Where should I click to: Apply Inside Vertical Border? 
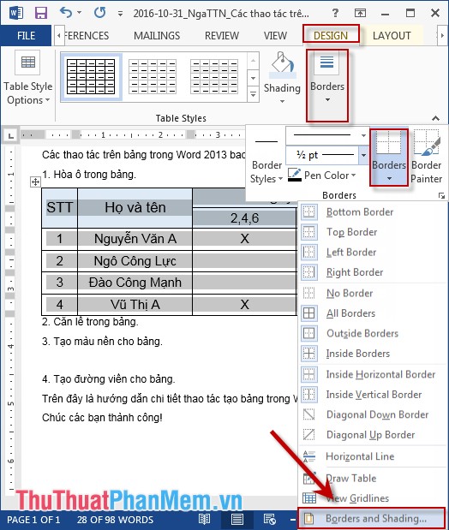[373, 395]
